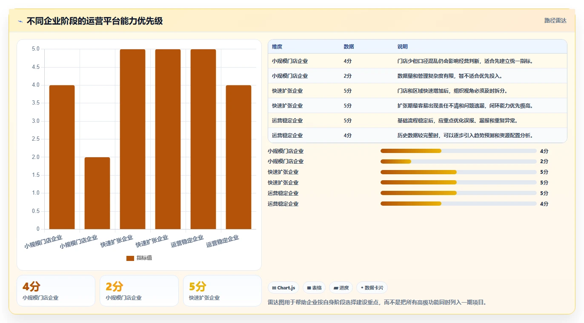Click the Chart.js tag chip
Image resolution: width=584 pixels, height=323 pixels.
pos(284,288)
